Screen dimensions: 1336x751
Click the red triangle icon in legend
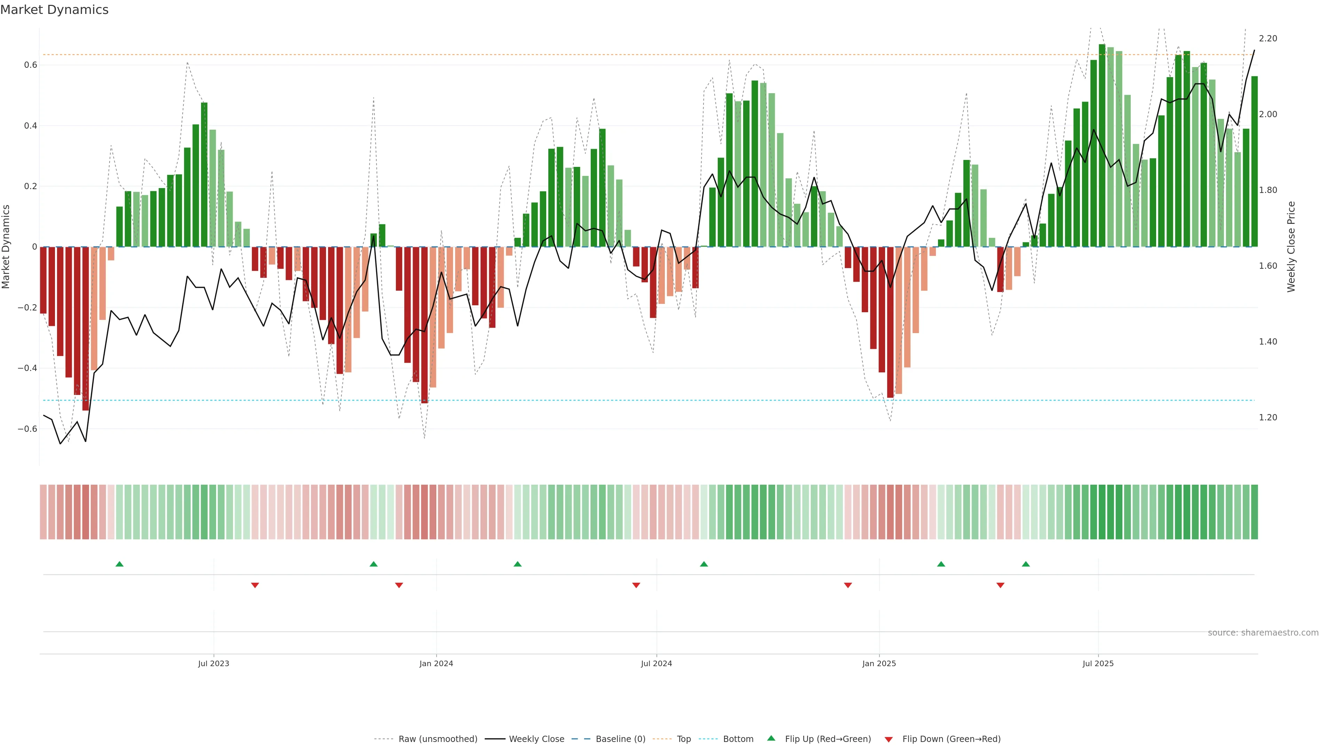(x=889, y=740)
